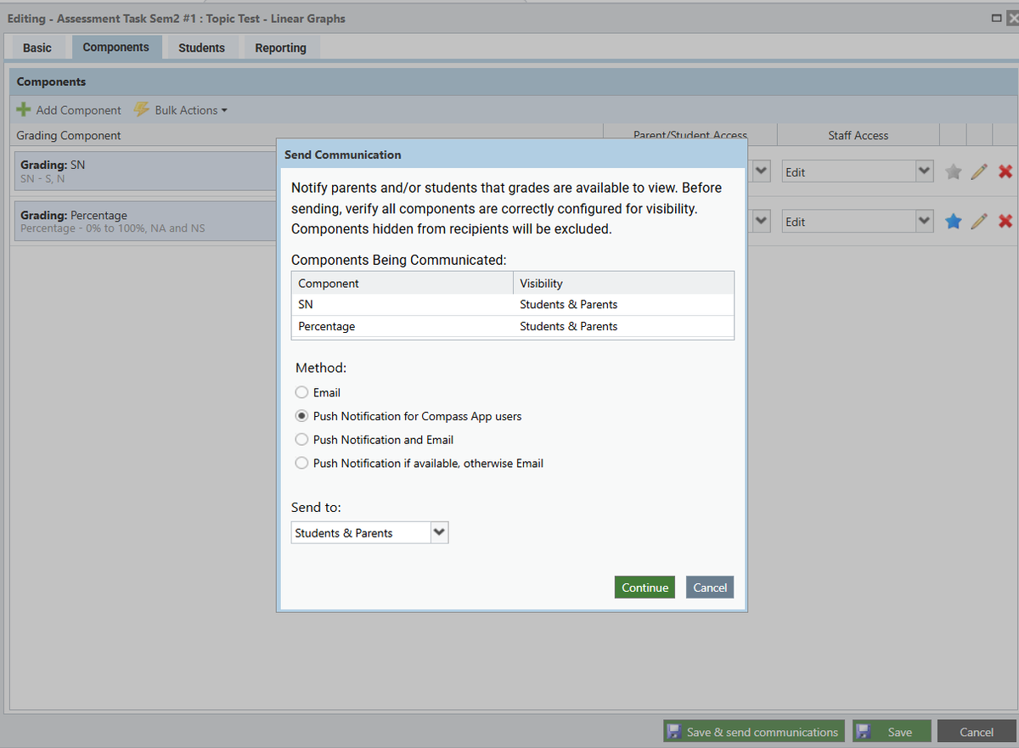Select the Email method radio button

click(301, 393)
